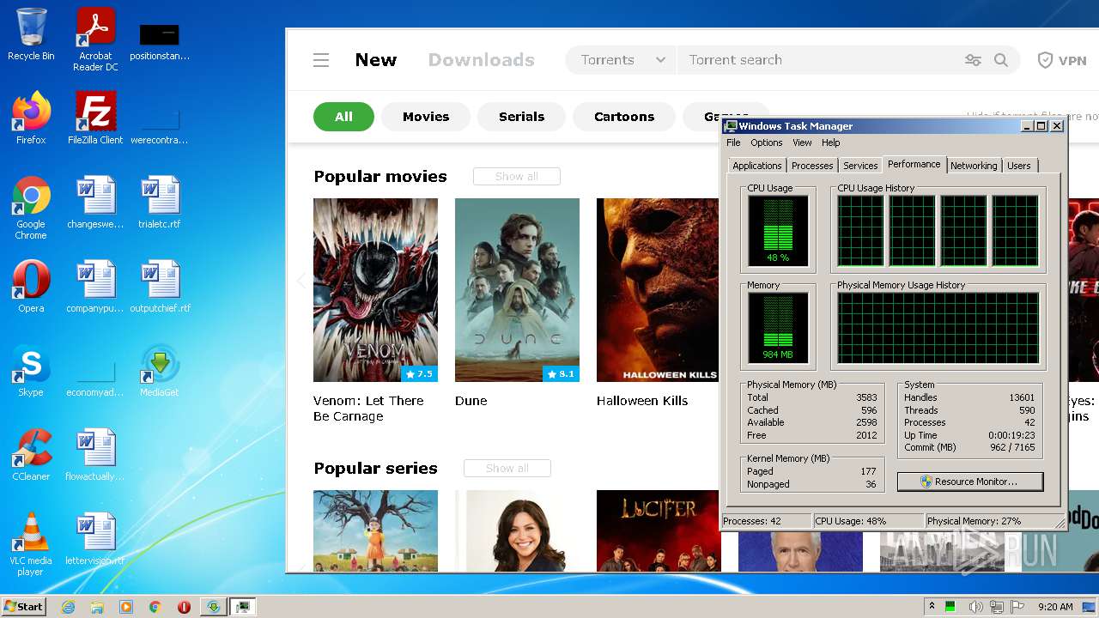This screenshot has width=1099, height=618.
Task: Open FileZilla Client shortcut
Action: 95,118
